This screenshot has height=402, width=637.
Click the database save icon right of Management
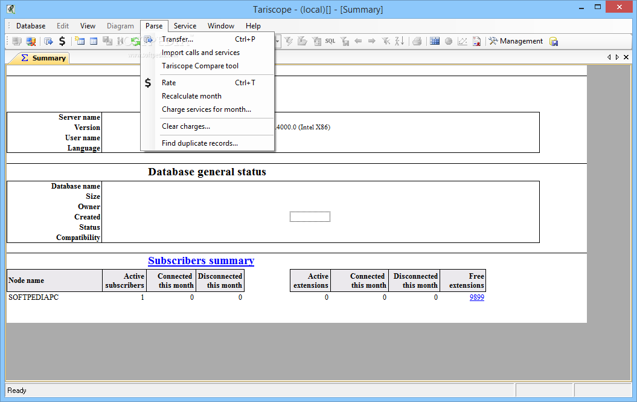[553, 41]
